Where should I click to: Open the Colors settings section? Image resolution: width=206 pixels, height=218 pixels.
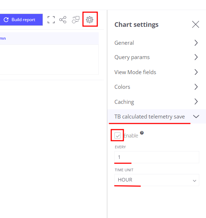(157, 87)
